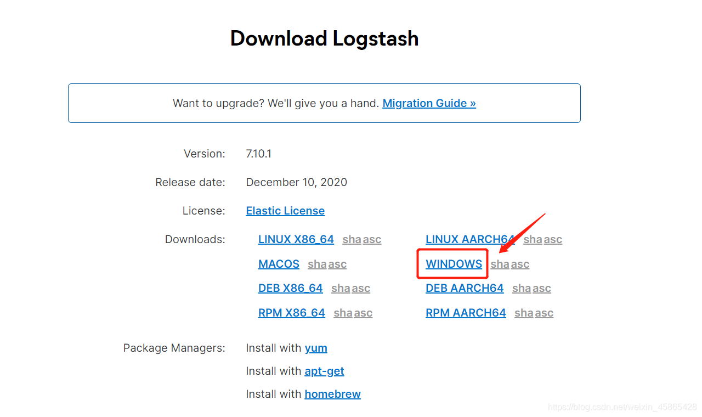The image size is (702, 417).
Task: Select the Release date label
Action: 190,182
